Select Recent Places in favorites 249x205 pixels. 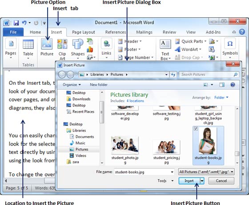click(x=80, y=111)
